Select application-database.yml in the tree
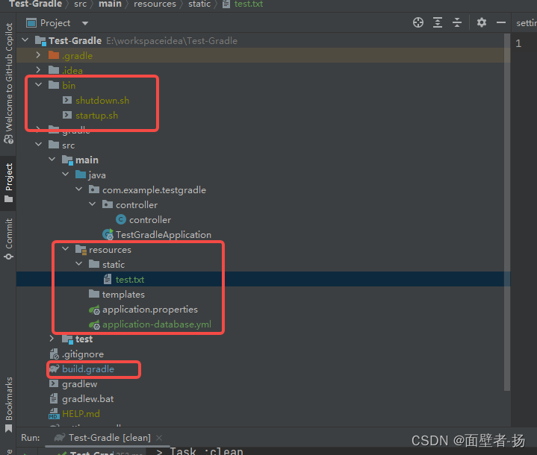 pos(157,324)
